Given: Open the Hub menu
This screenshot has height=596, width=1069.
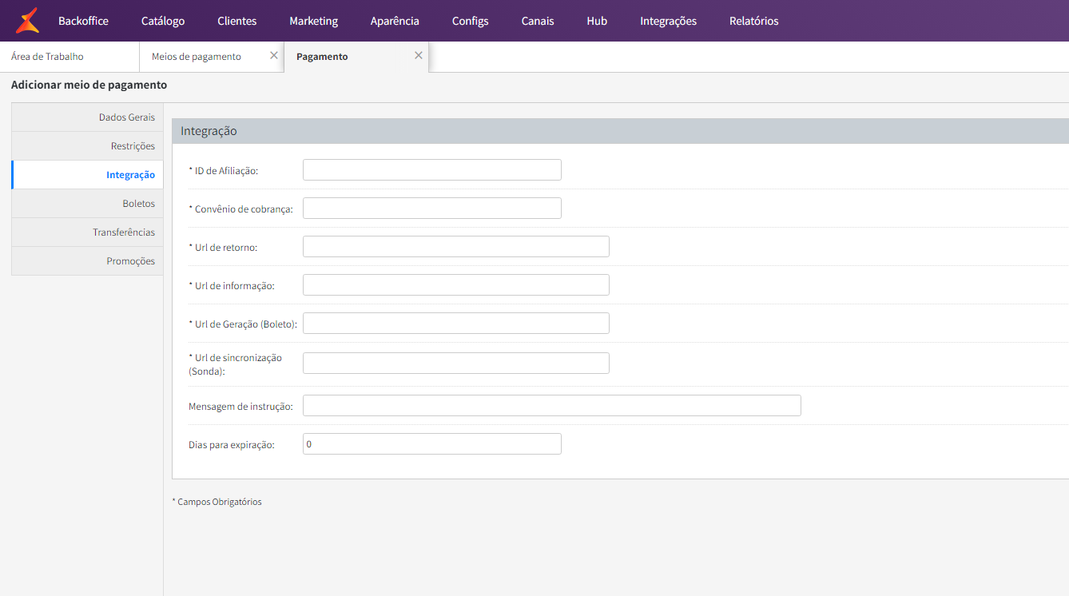Looking at the screenshot, I should coord(597,21).
